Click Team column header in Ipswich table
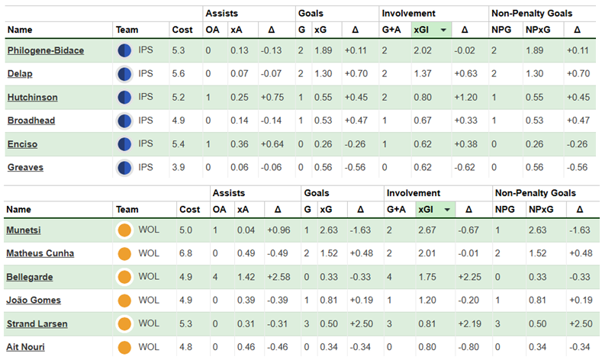 126,30
